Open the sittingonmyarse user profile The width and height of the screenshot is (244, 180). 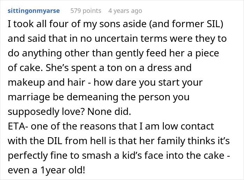pyautogui.click(x=34, y=11)
